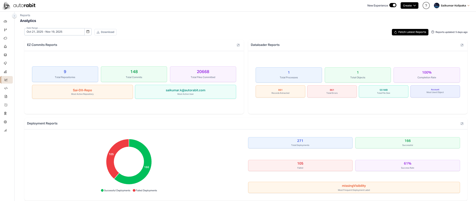Click Fetch Latest Reports button
The height and width of the screenshot is (201, 476).
(410, 32)
